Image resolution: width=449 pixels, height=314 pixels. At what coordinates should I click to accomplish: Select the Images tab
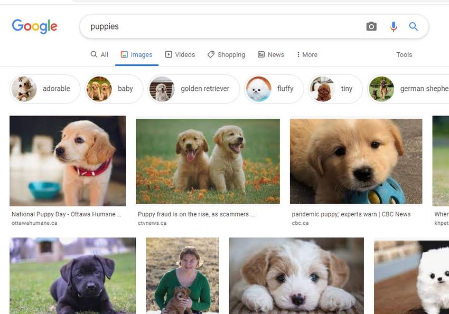pos(137,55)
